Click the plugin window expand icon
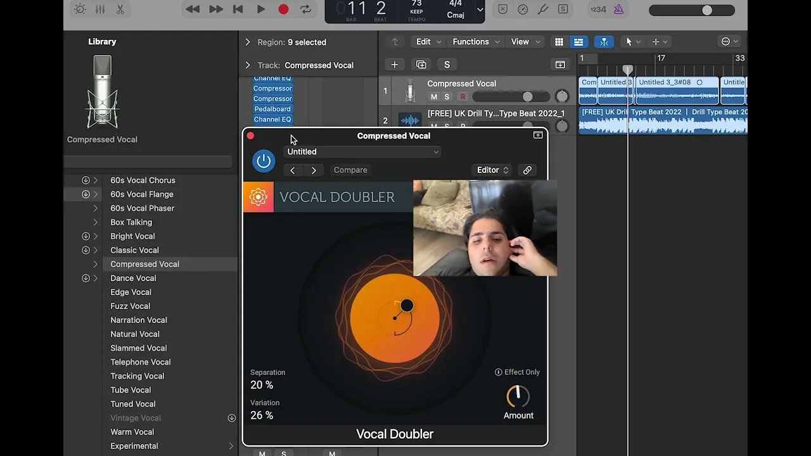 [x=538, y=135]
